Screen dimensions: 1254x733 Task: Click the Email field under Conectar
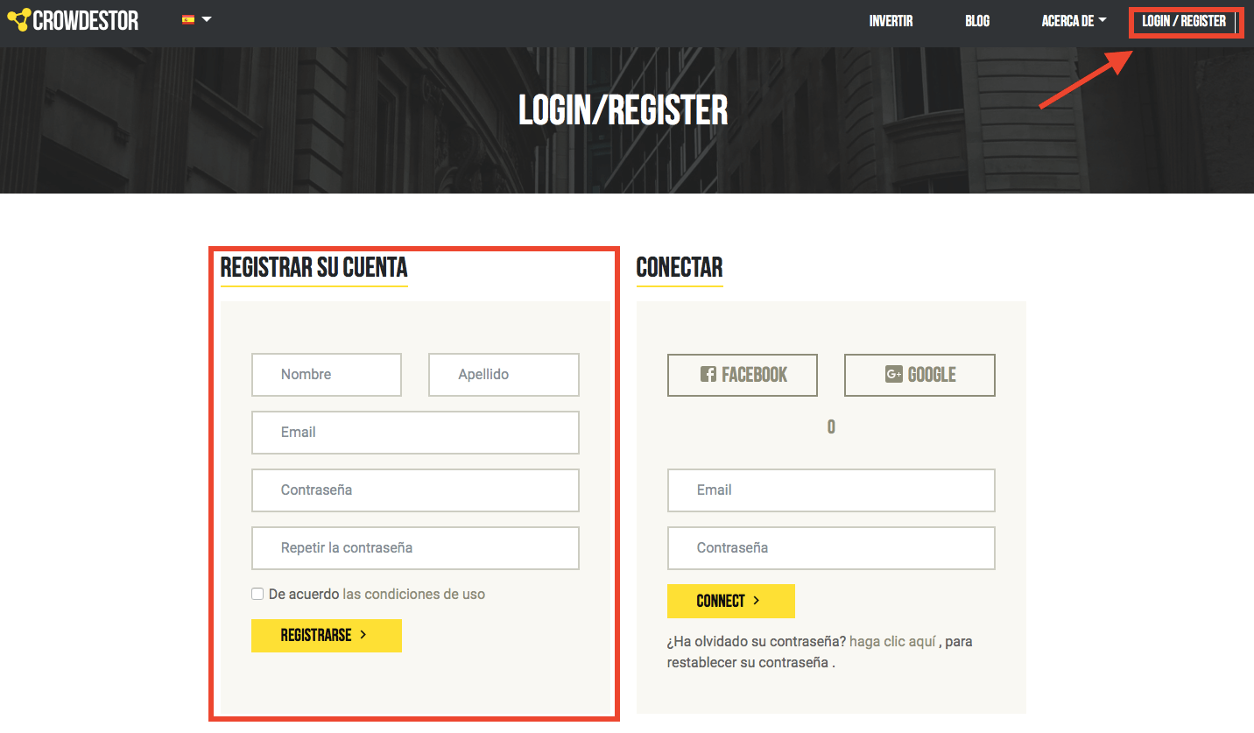pos(830,490)
